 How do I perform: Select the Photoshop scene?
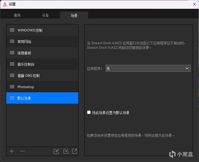coord(42,87)
